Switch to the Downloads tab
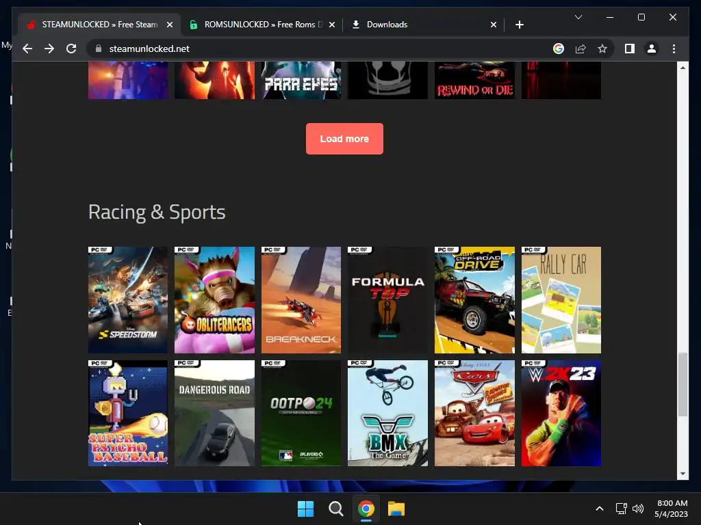701x525 pixels. tap(423, 25)
